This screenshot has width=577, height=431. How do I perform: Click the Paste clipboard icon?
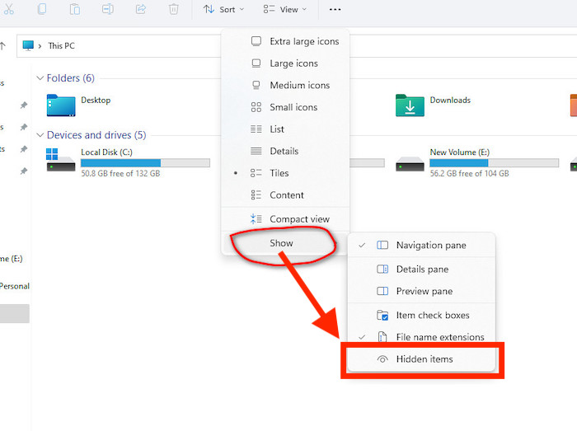pos(75,9)
